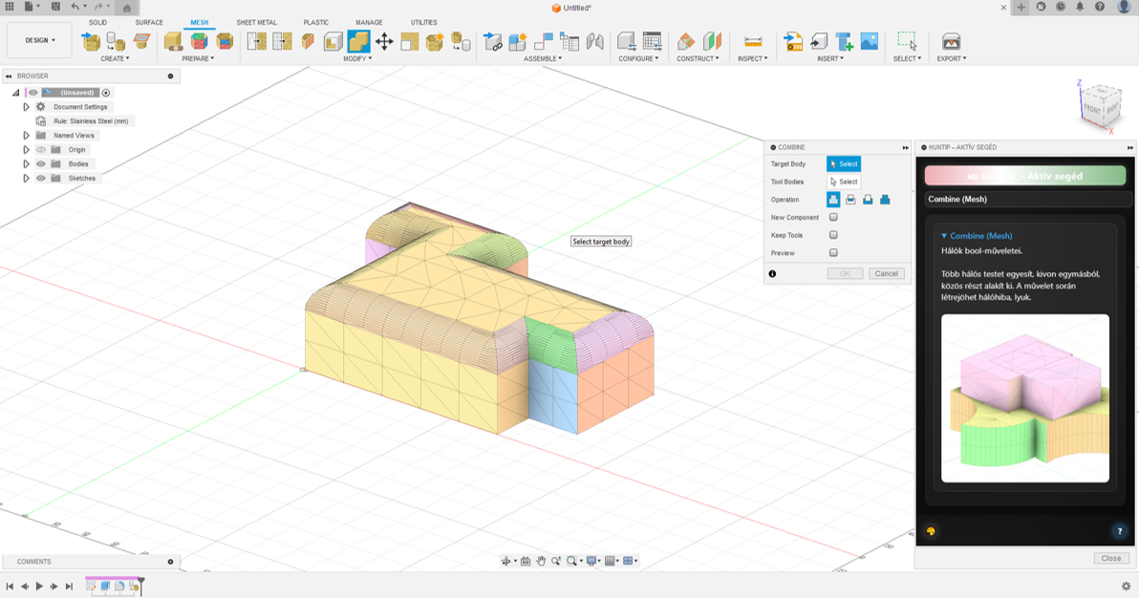Click the Measure tool under Inspect

point(753,41)
